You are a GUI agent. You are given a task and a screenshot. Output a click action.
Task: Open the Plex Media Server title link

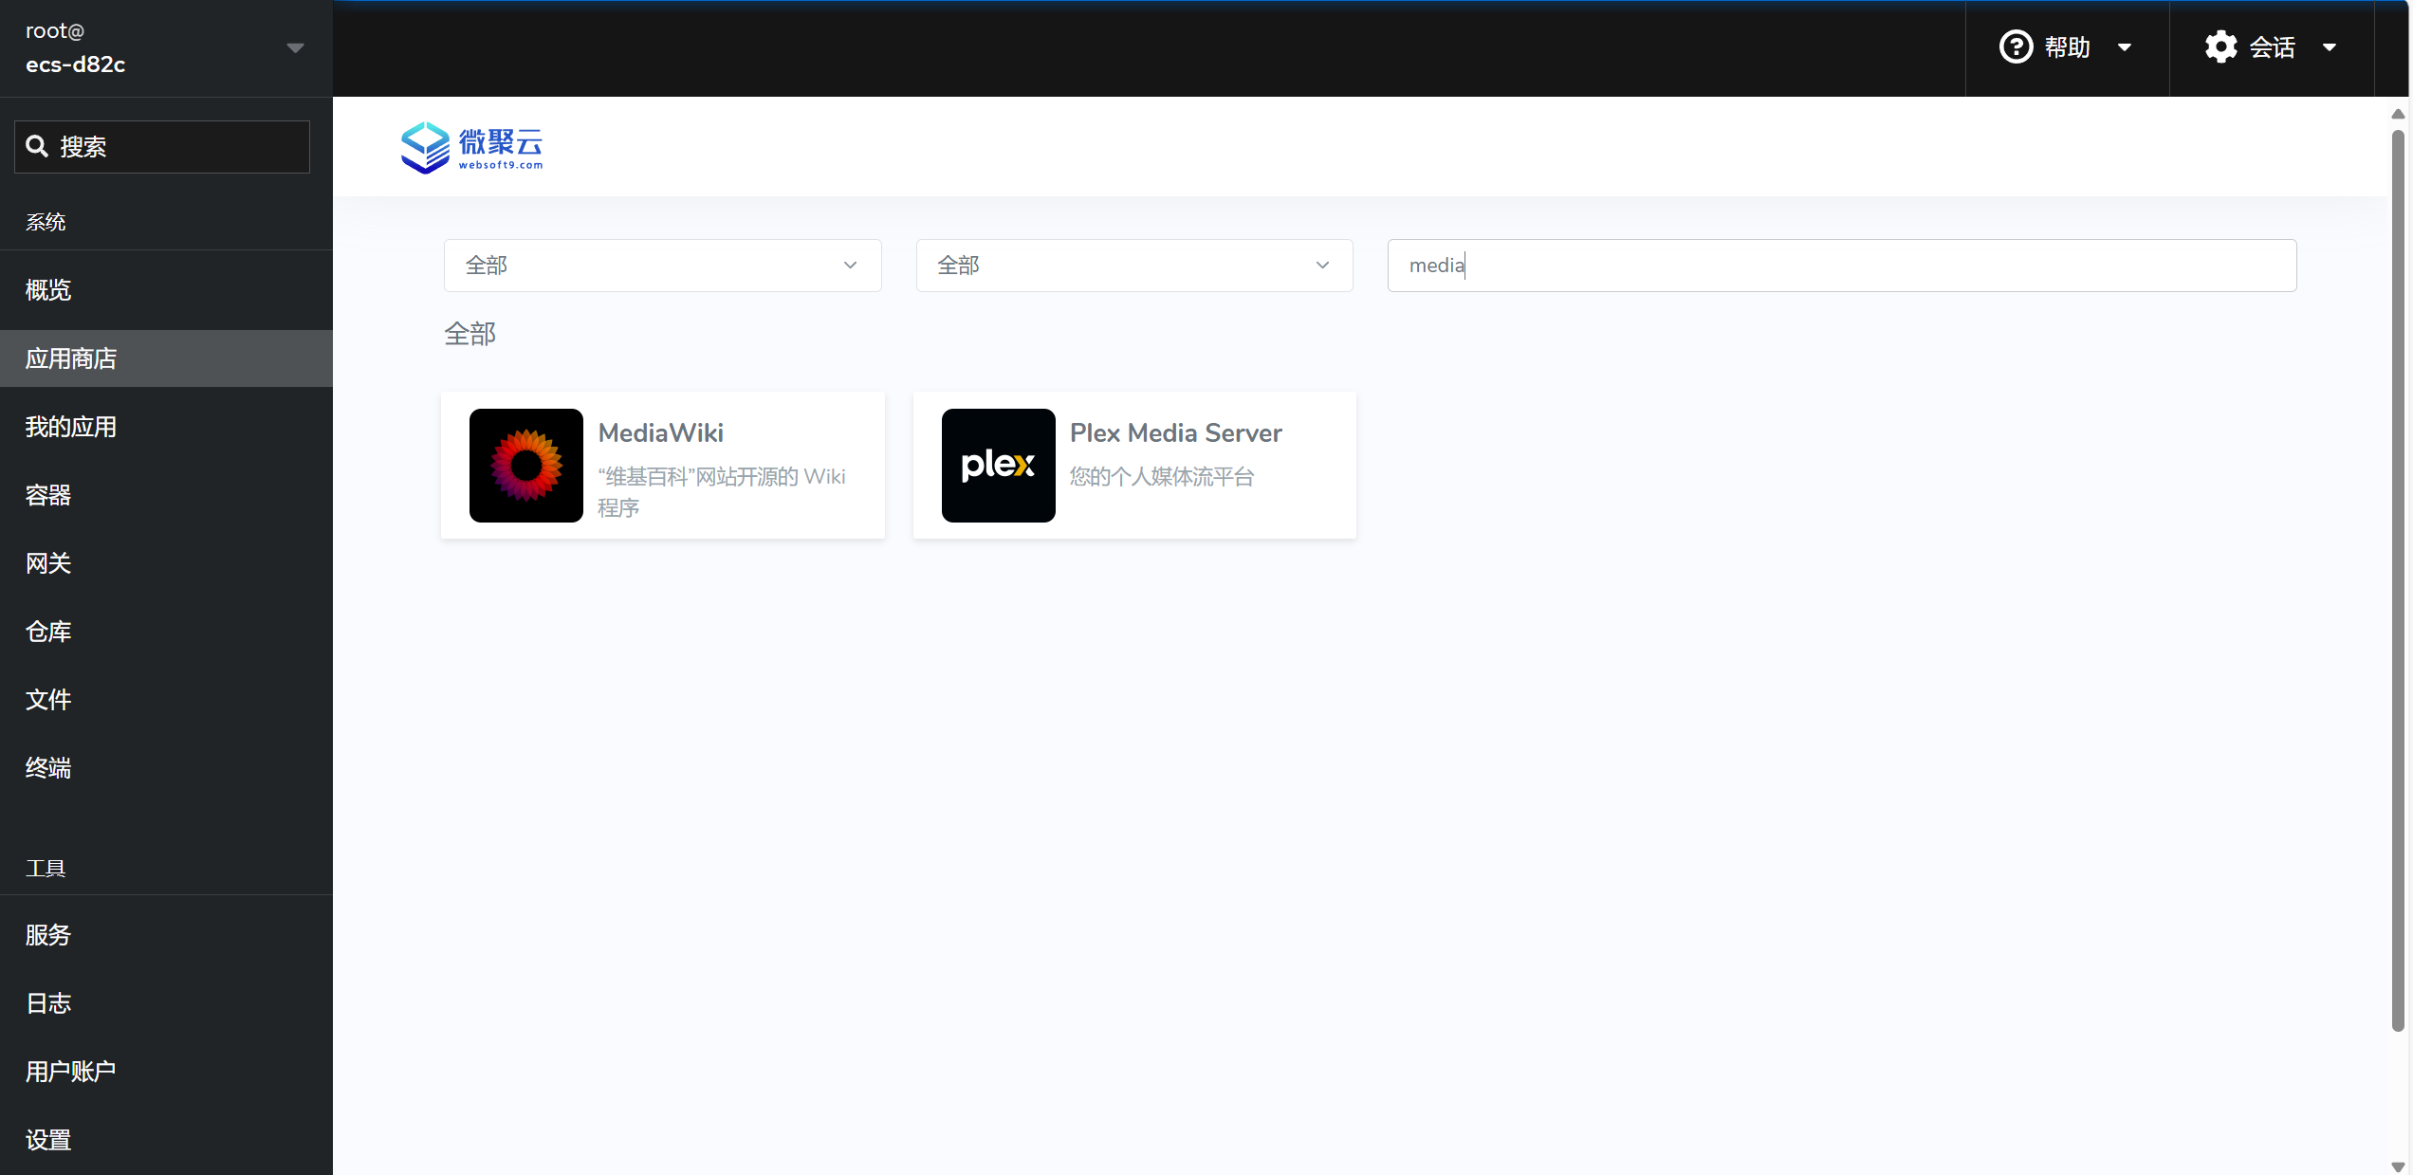click(x=1175, y=433)
